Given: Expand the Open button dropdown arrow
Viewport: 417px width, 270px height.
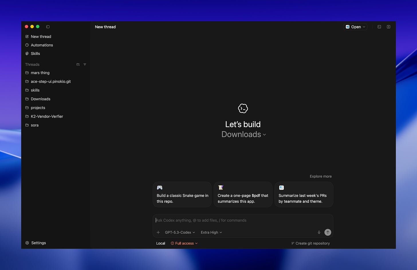Looking at the screenshot, I should (x=364, y=27).
